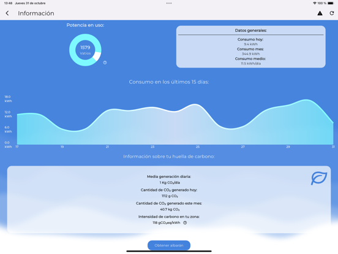
Task: Tap day 29 on chart axis
Action: (288, 147)
